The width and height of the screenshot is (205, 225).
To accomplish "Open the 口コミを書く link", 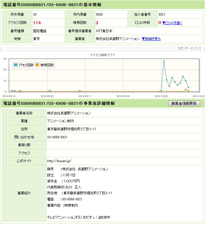I will [x=172, y=23].
